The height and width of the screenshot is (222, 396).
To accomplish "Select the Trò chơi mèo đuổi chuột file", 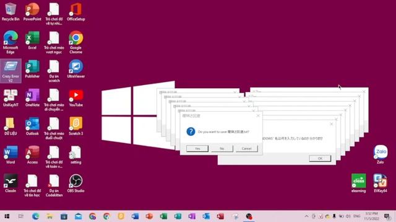I will click(54, 128).
